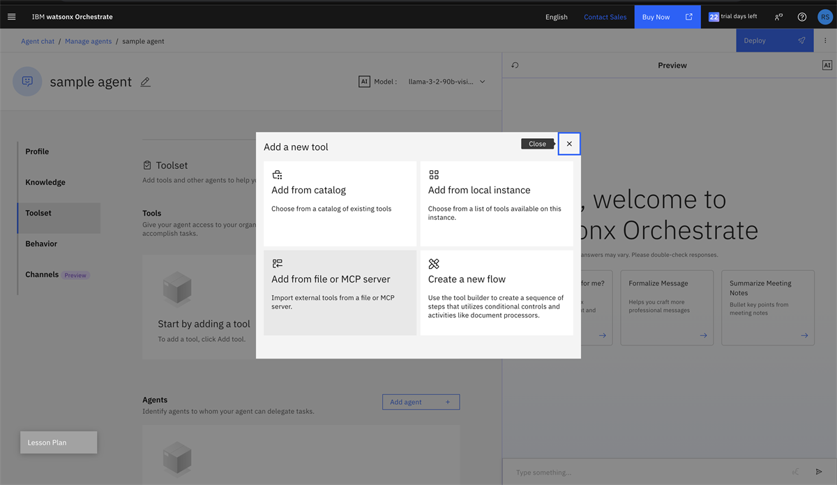
Task: Select the Behavior section tab
Action: point(59,244)
